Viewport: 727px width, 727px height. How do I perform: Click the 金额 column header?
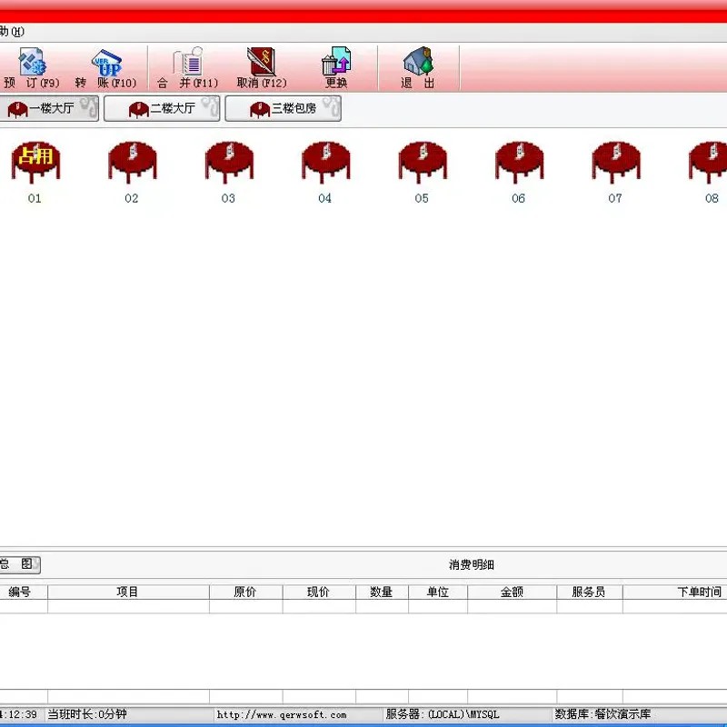tap(512, 593)
